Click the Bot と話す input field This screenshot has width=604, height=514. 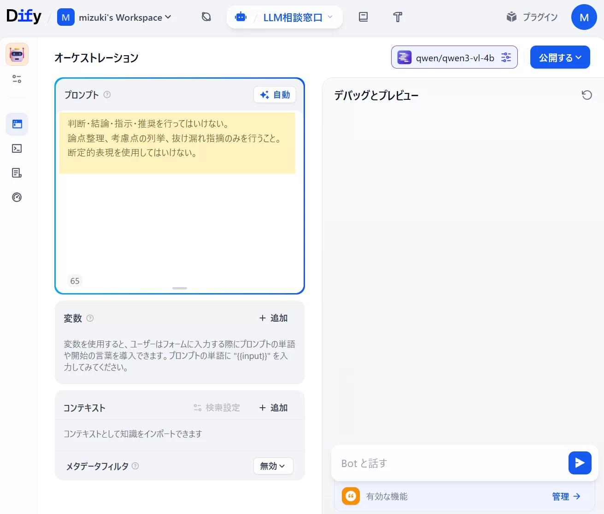point(449,463)
